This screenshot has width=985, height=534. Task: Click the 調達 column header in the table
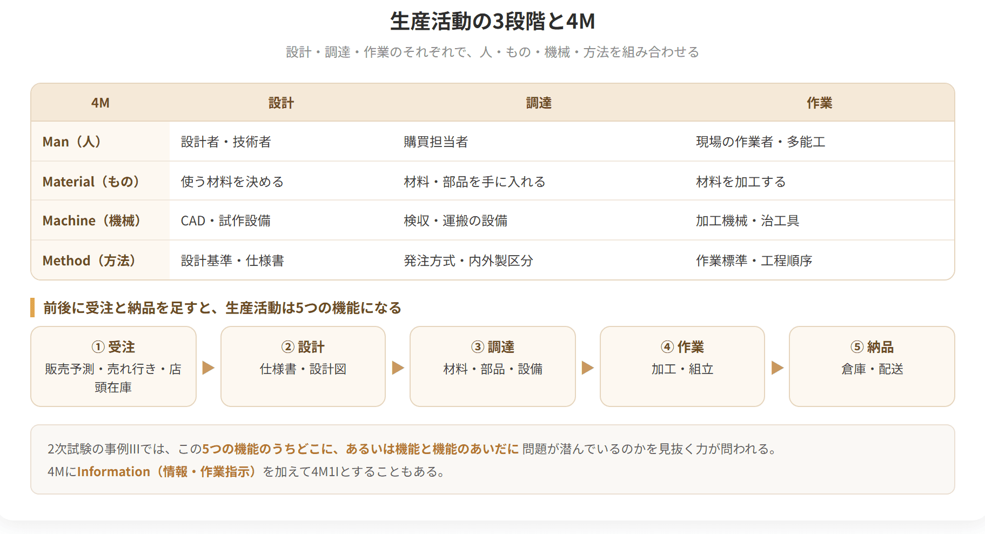coord(539,103)
